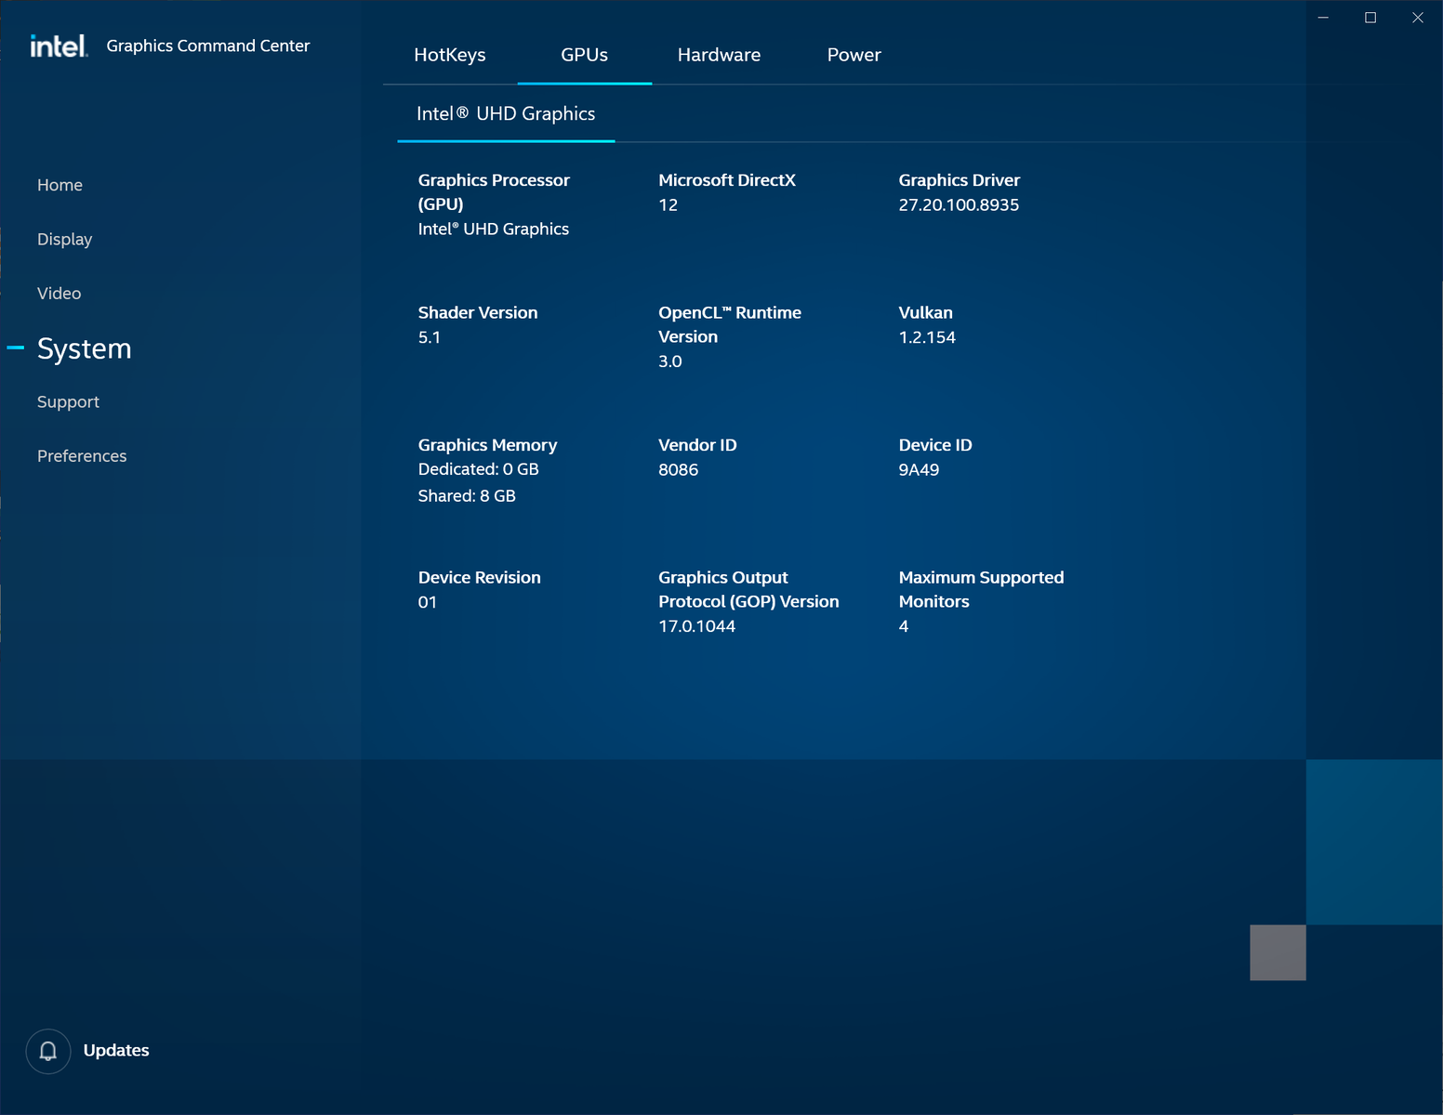Image resolution: width=1443 pixels, height=1115 pixels.
Task: Click the Vulkan version 1.2.154
Action: (927, 337)
